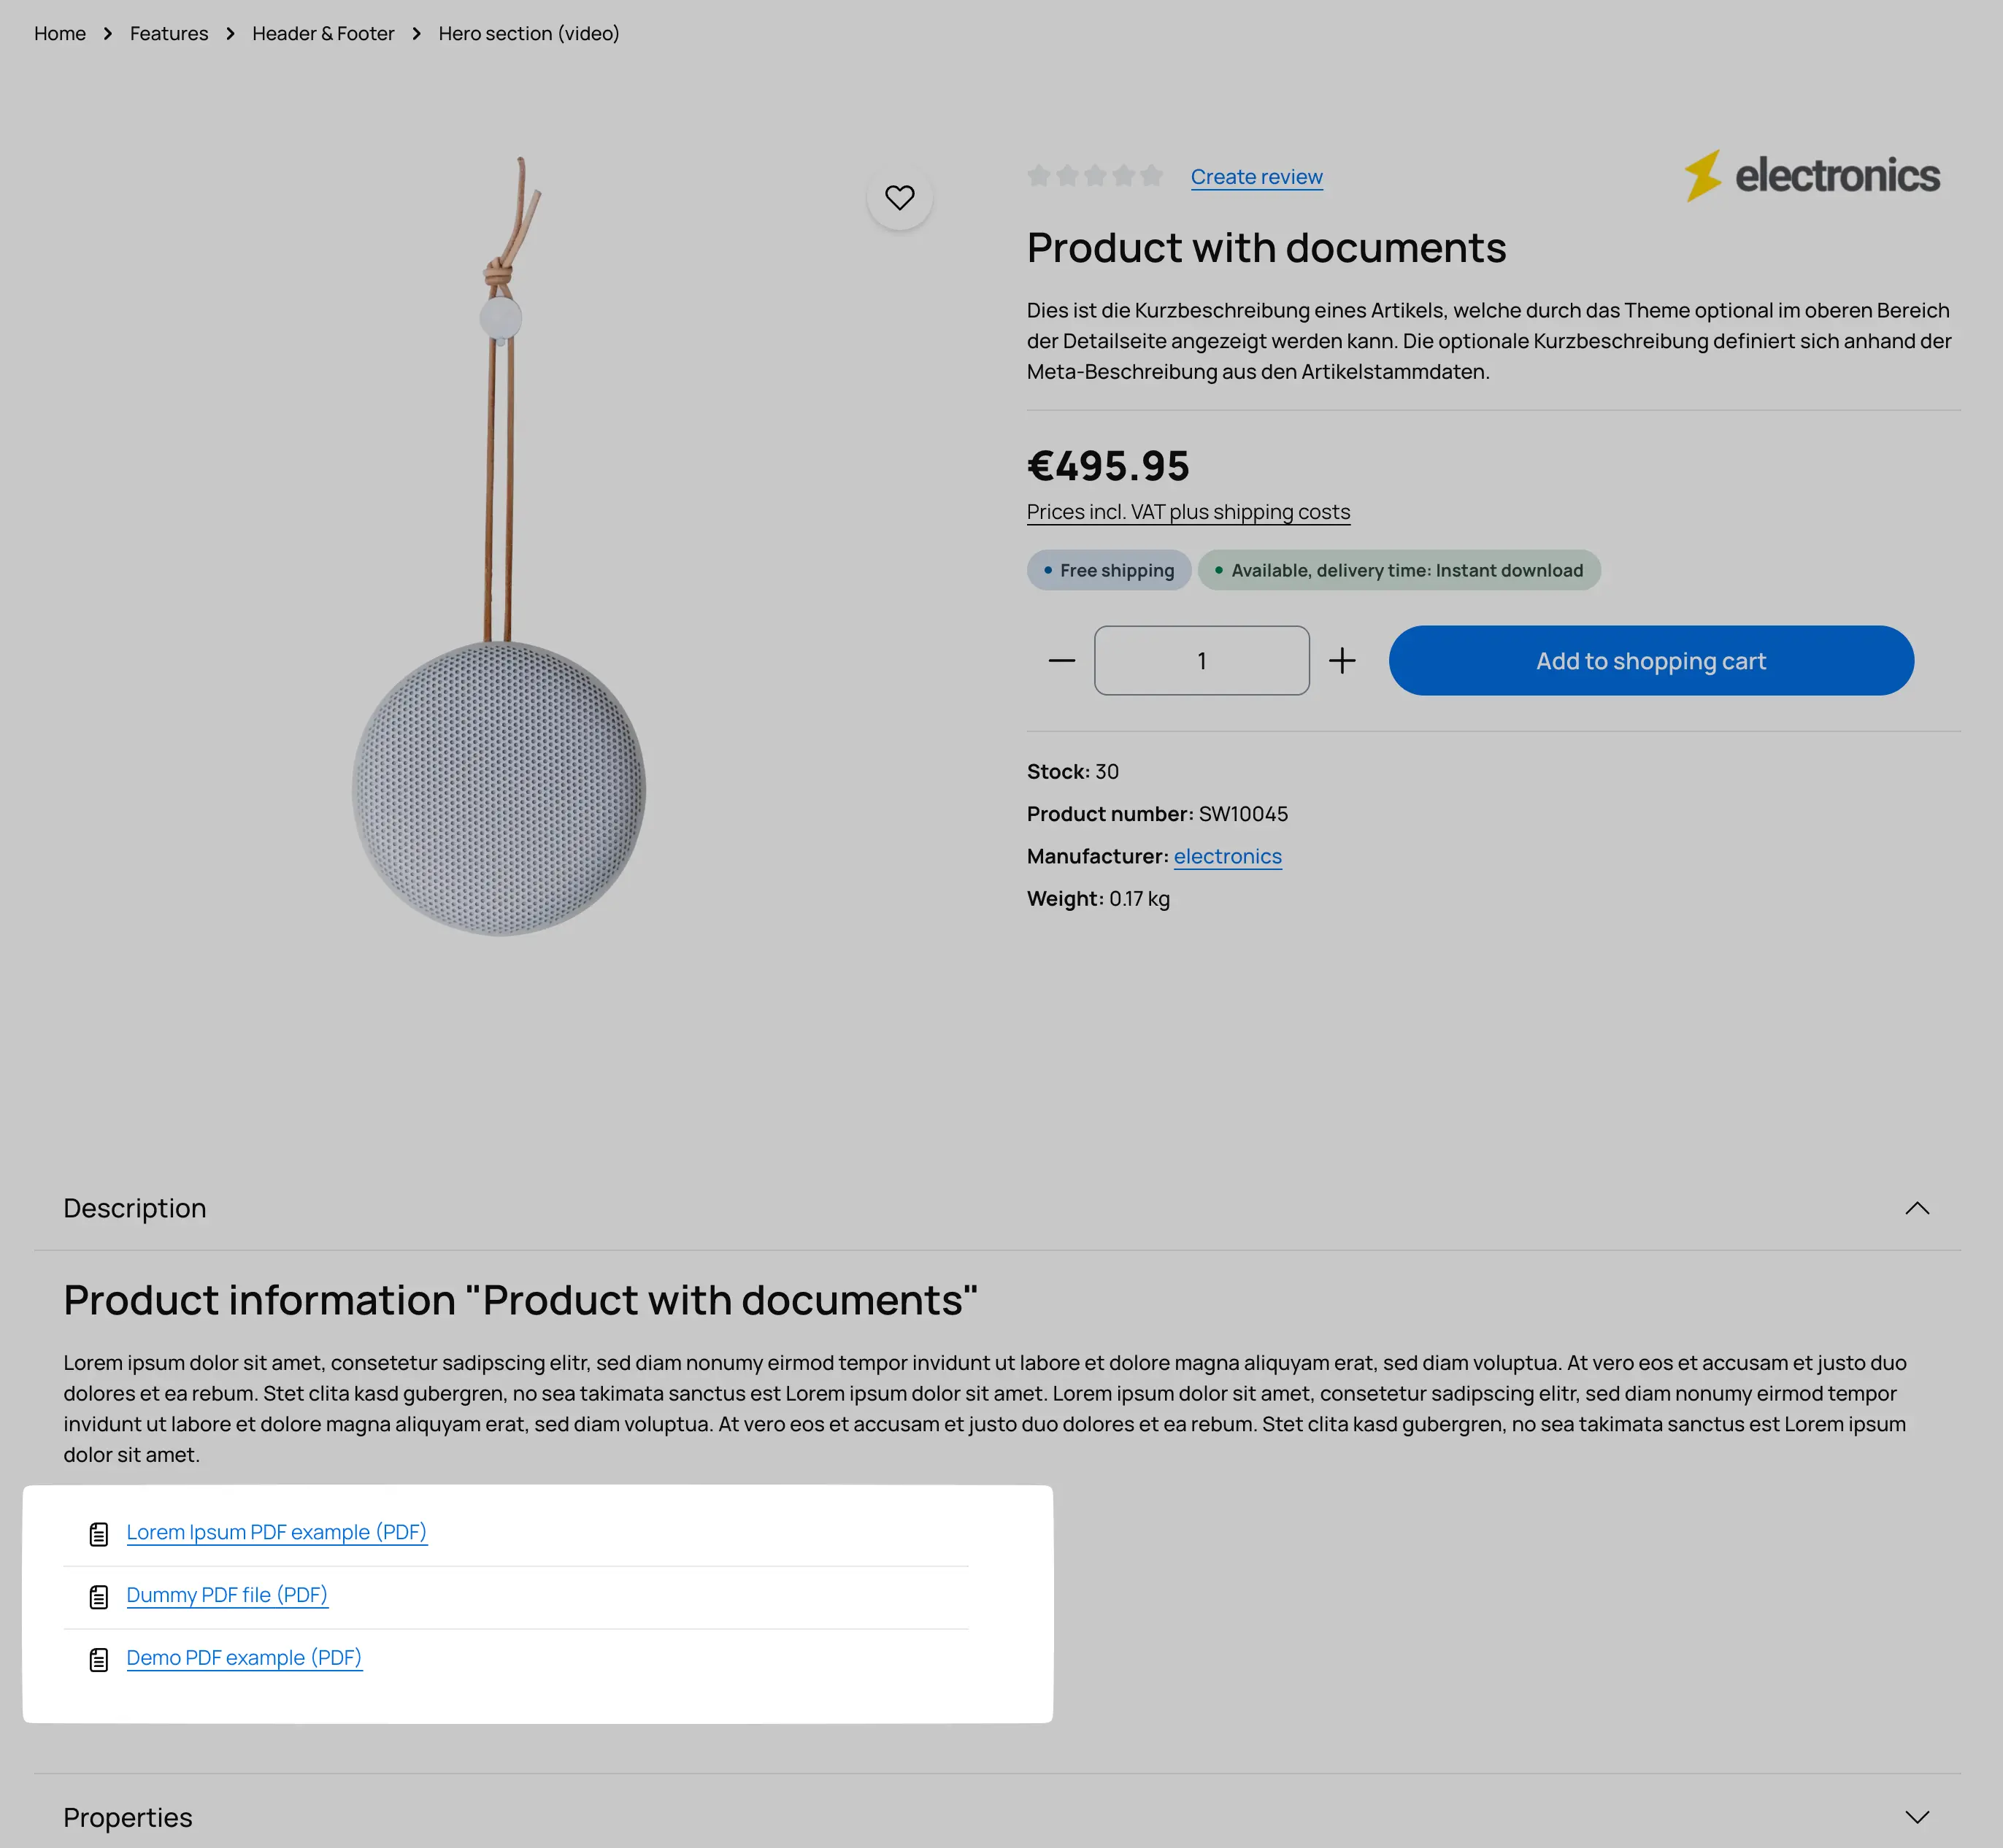The width and height of the screenshot is (2003, 1848).
Task: Click the plus quantity icon
Action: 1342,661
